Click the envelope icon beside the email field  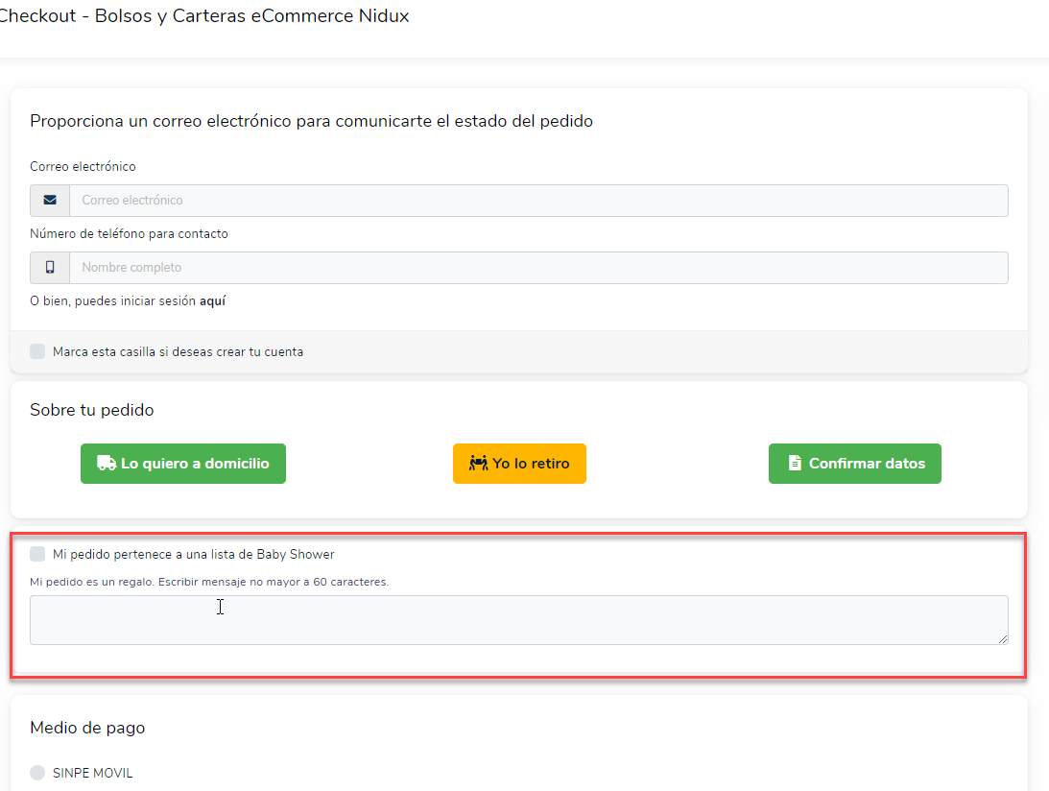point(50,200)
